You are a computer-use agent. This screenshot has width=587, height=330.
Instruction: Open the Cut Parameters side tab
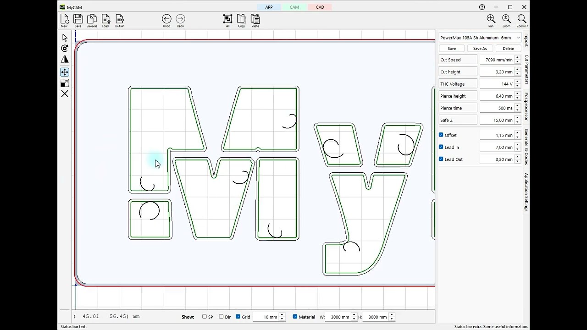[526, 70]
